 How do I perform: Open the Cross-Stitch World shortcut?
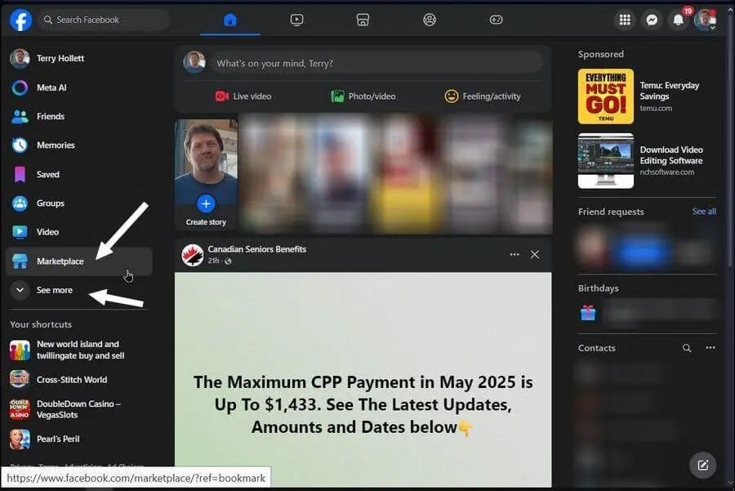pyautogui.click(x=78, y=379)
